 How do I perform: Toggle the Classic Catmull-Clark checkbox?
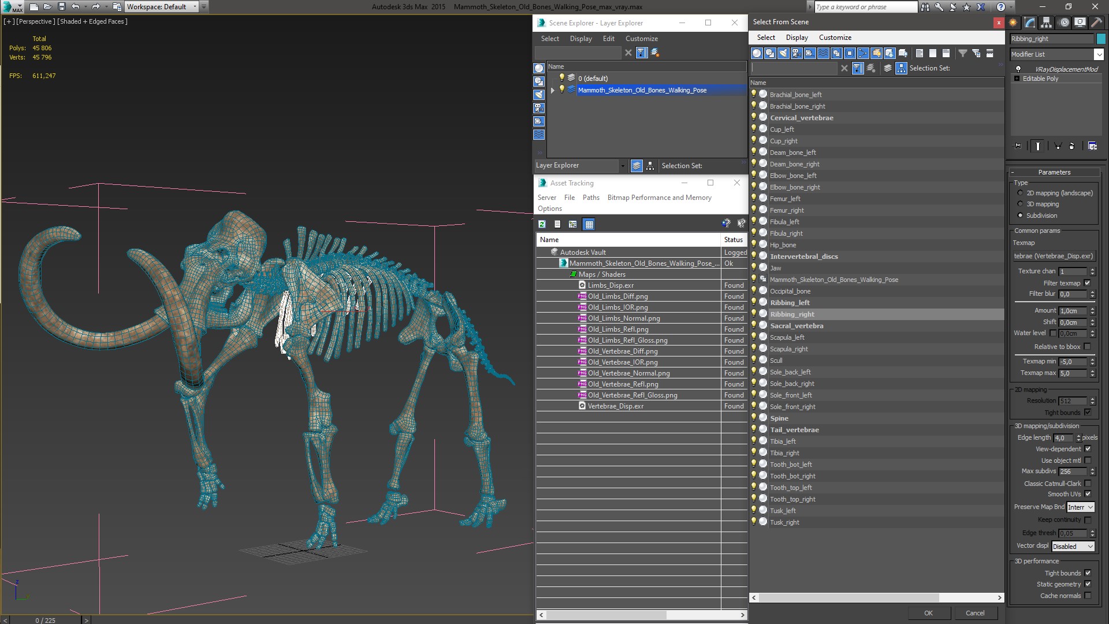pyautogui.click(x=1088, y=484)
